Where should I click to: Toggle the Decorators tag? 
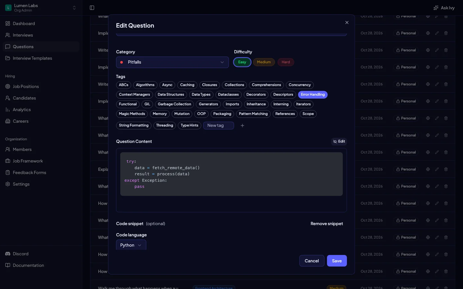point(256,95)
